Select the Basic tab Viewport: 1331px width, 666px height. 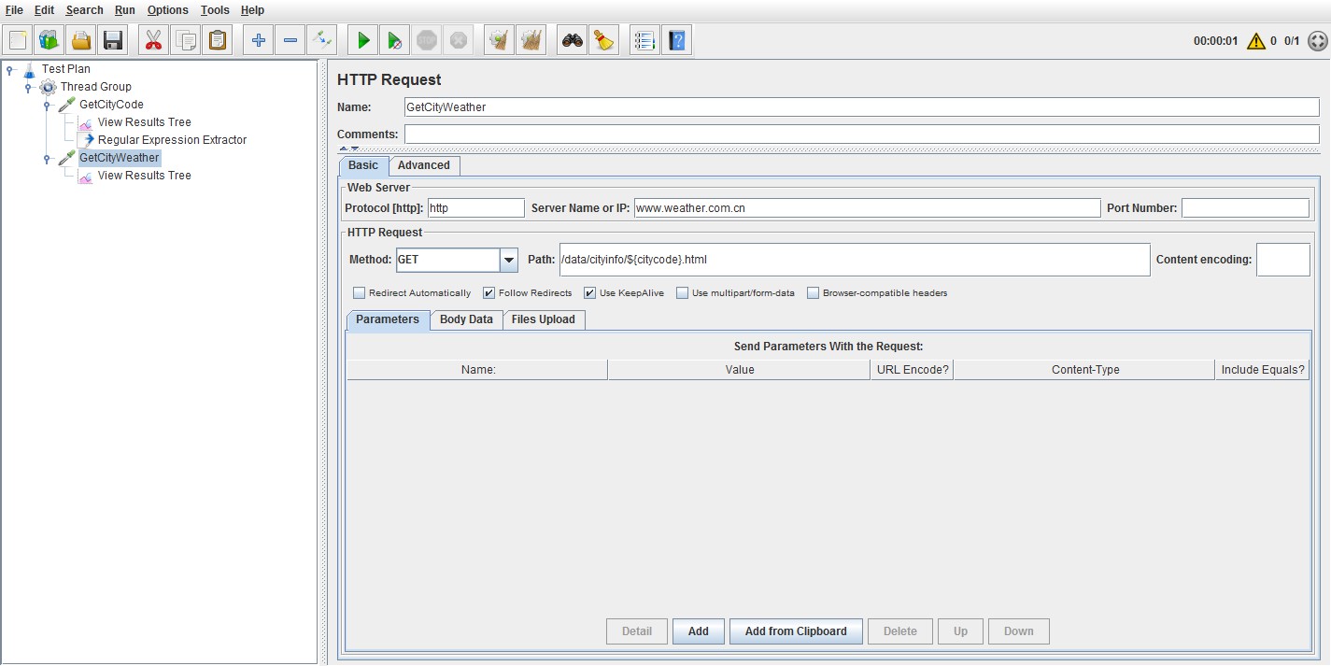(x=363, y=165)
